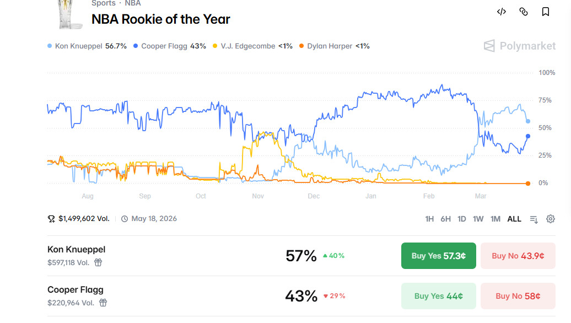
Task: Copy the market link icon
Action: coord(524,12)
